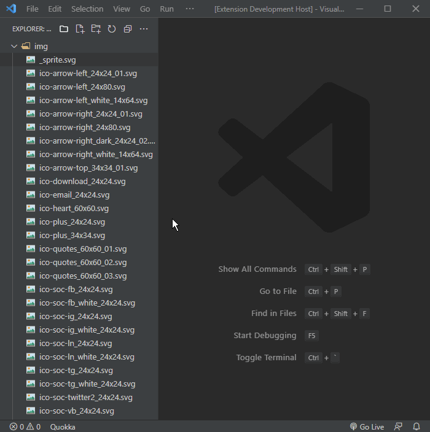Click the Go to File label

click(x=278, y=291)
